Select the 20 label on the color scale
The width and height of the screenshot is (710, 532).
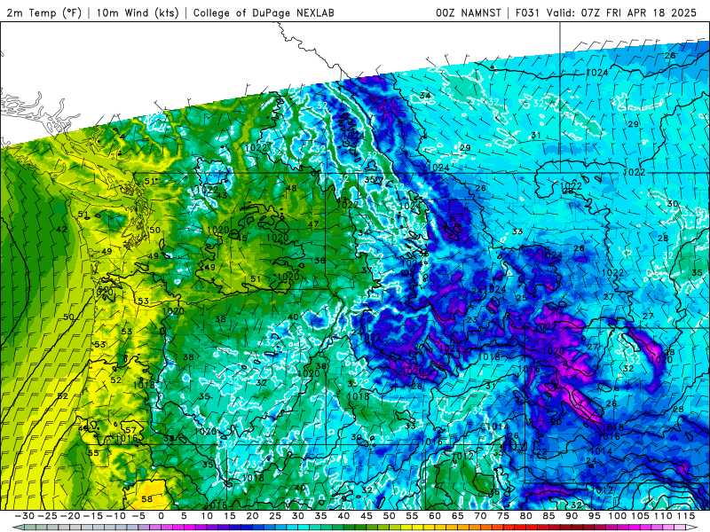coord(252,516)
